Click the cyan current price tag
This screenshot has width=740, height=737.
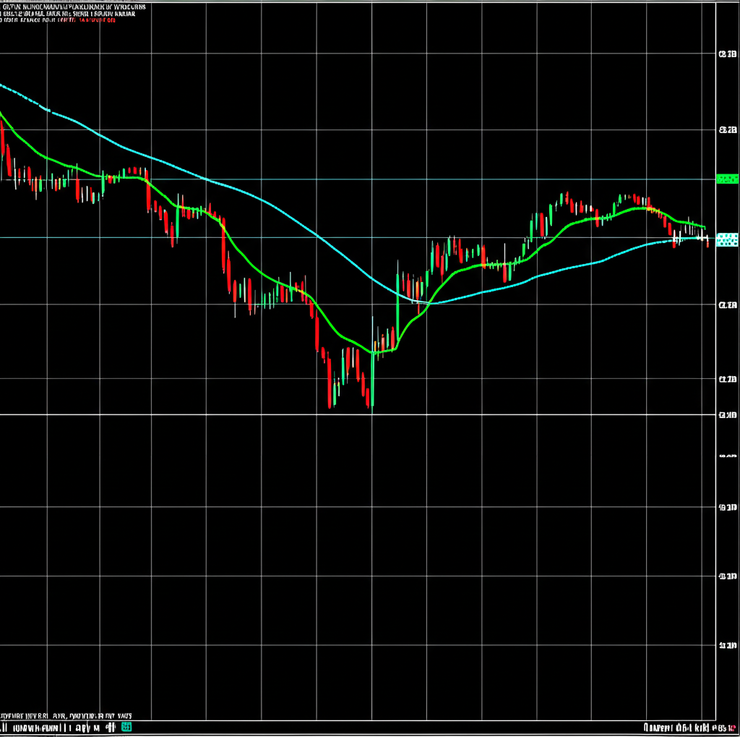click(x=726, y=239)
